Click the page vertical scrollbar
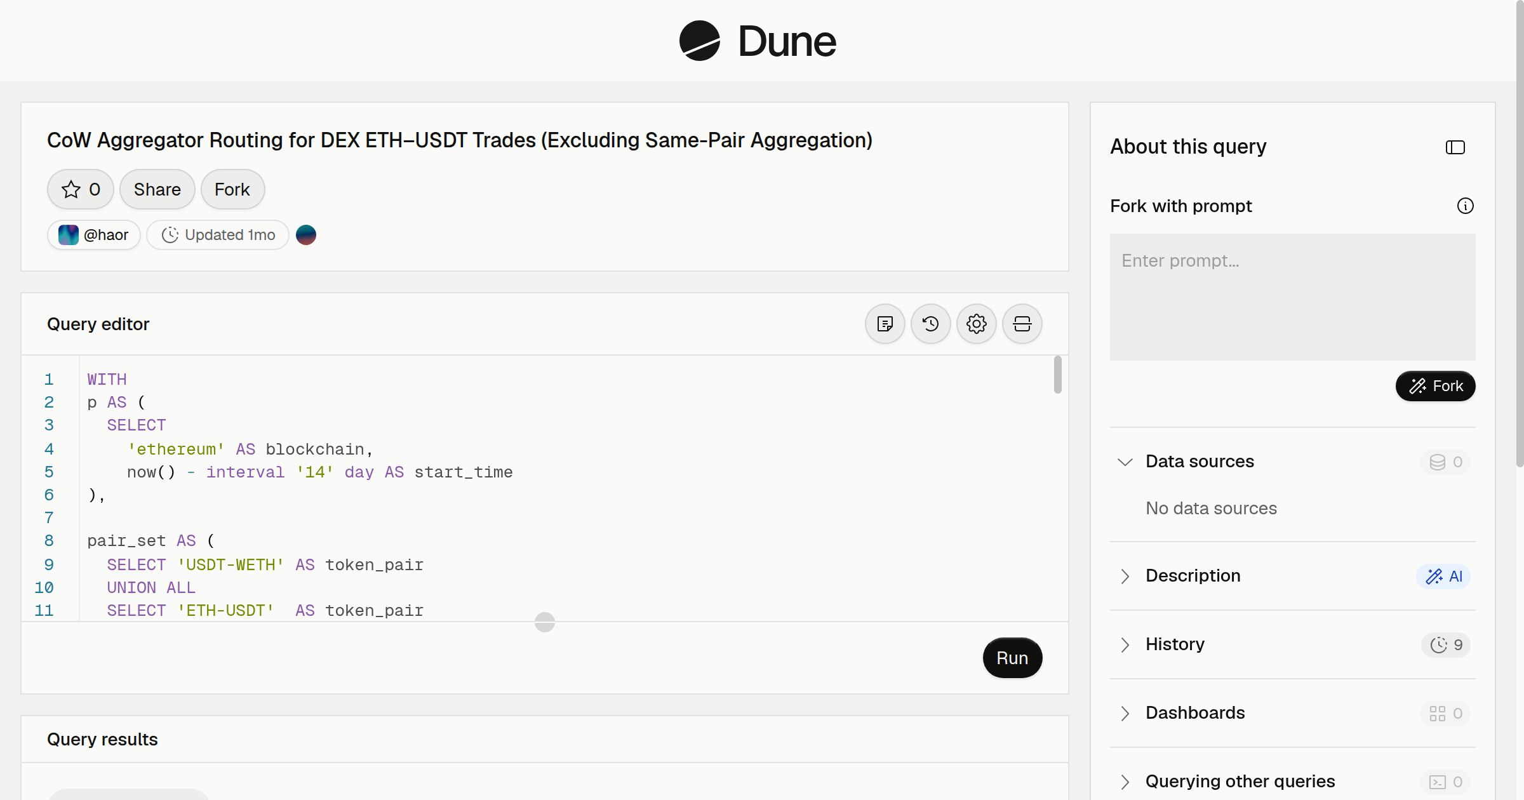 point(1520,235)
